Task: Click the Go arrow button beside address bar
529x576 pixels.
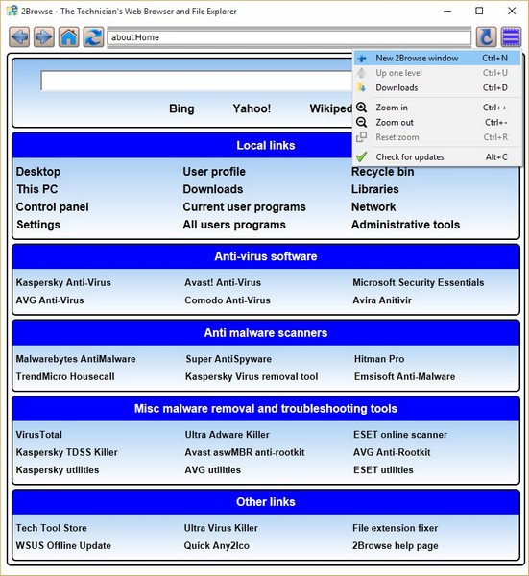Action: click(x=487, y=36)
